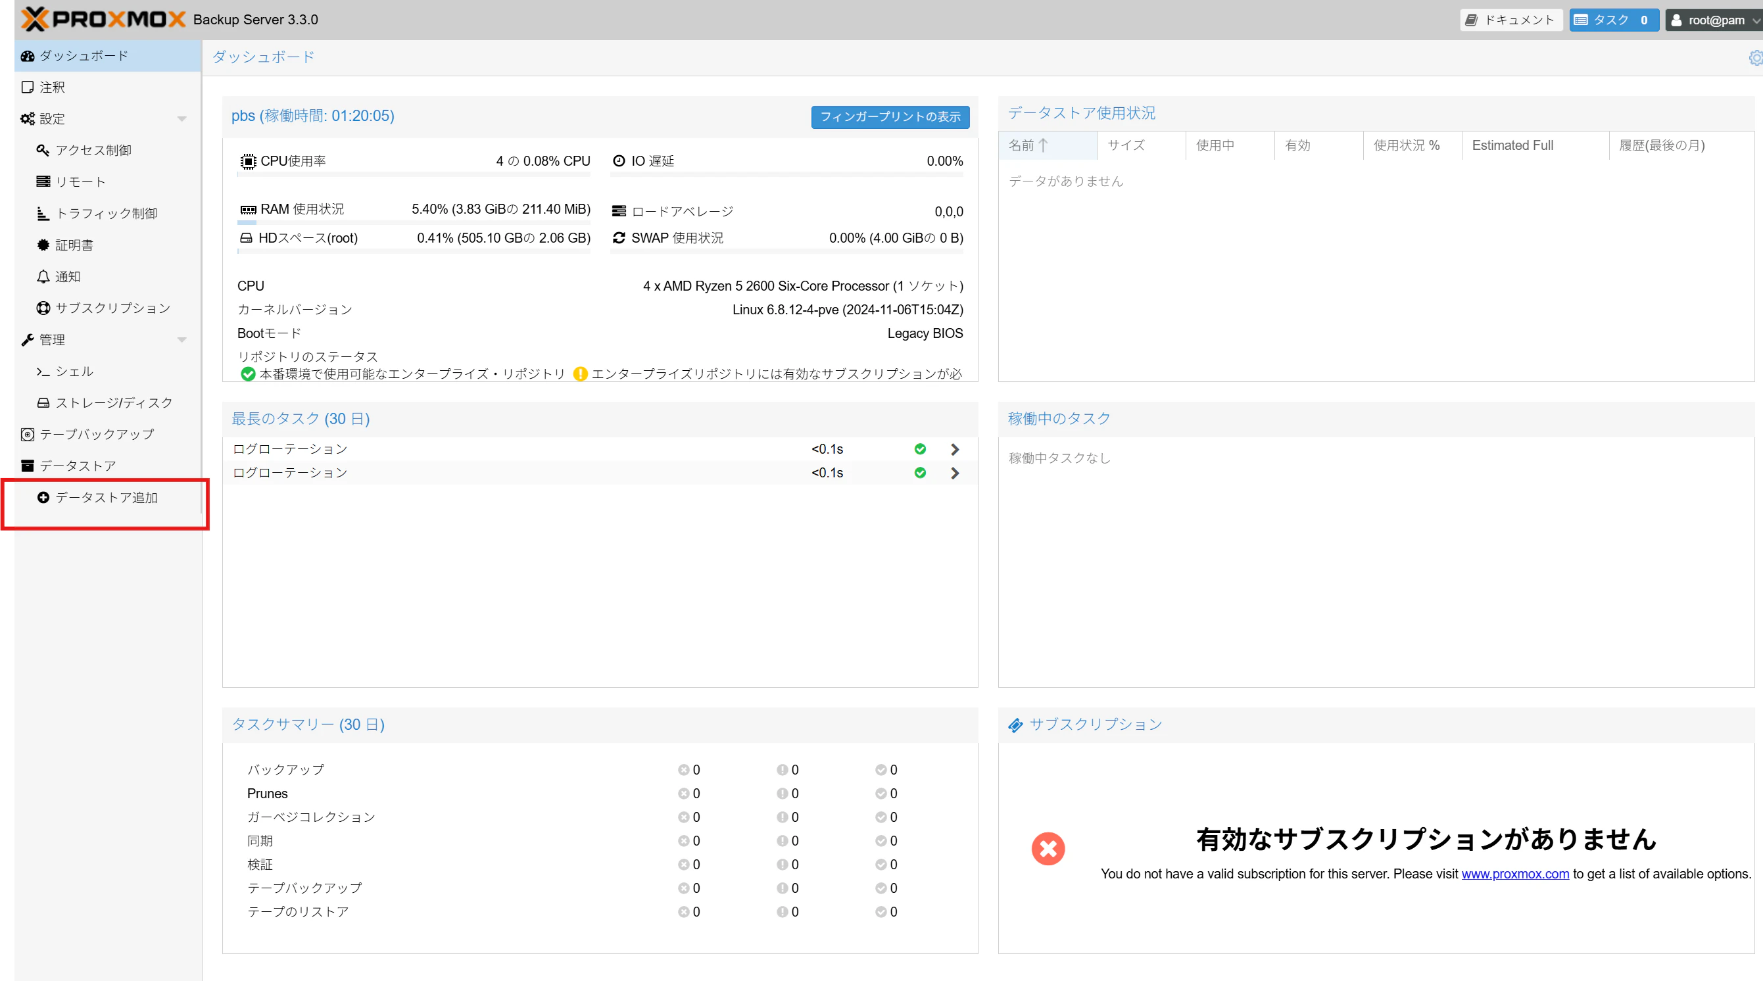
Task: Open ストレージ/ディスク (Storage/Disks) page
Action: pyautogui.click(x=113, y=403)
